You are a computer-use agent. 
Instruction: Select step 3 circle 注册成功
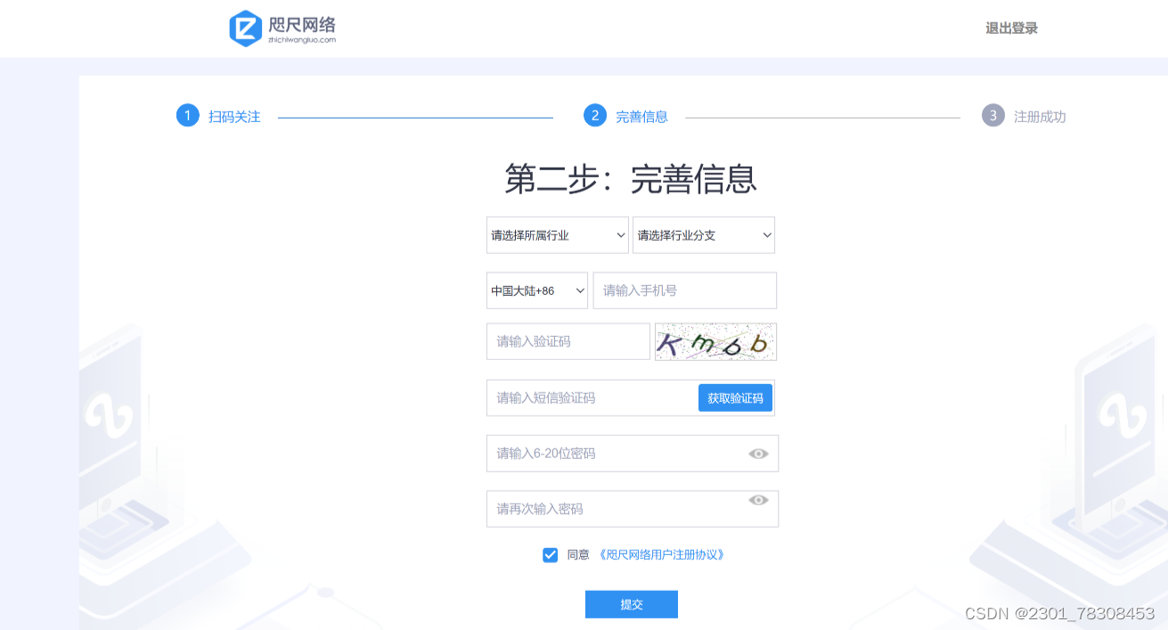tap(993, 116)
